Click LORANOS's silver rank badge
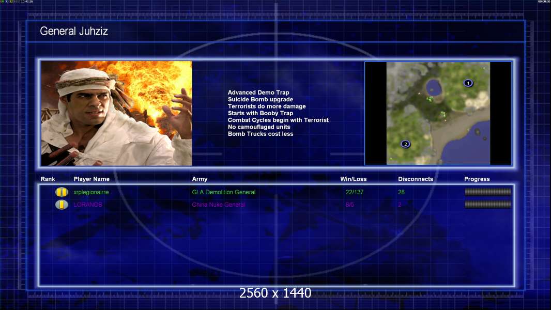Image resolution: width=551 pixels, height=310 pixels. (x=62, y=205)
